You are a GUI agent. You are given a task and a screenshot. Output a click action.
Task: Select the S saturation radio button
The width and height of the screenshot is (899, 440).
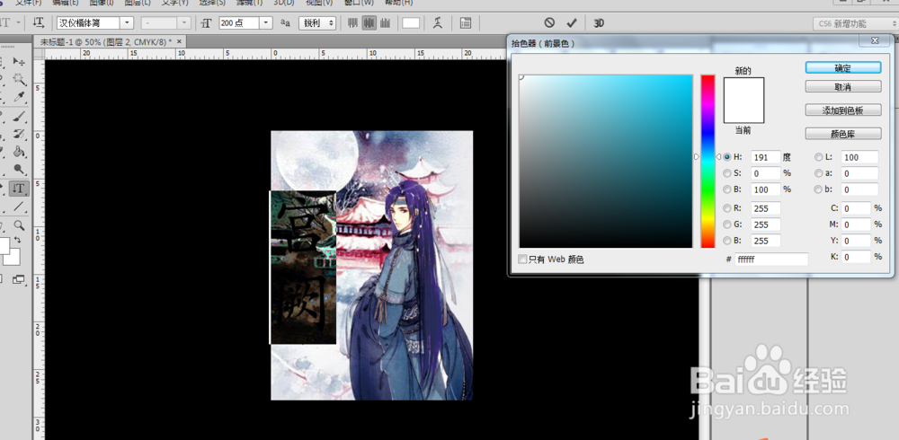[x=727, y=173]
